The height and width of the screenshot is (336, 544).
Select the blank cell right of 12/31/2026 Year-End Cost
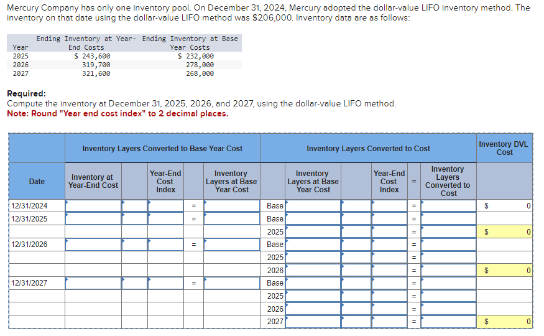click(135, 245)
